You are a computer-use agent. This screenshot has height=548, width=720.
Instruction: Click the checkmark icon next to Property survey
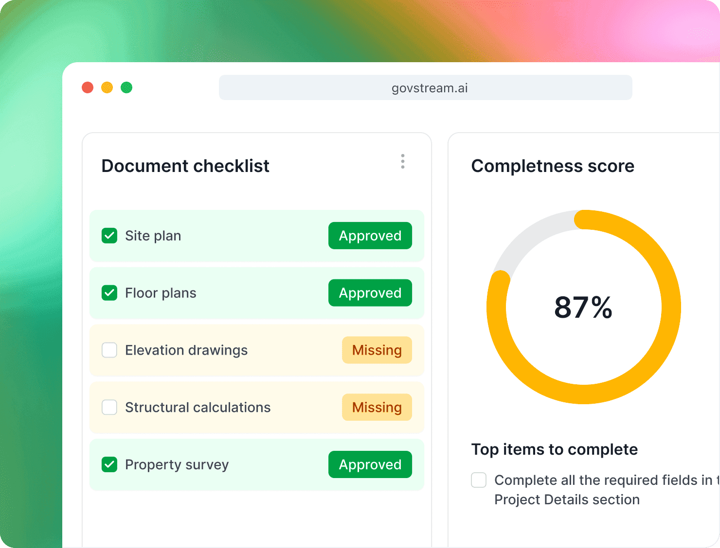(109, 464)
